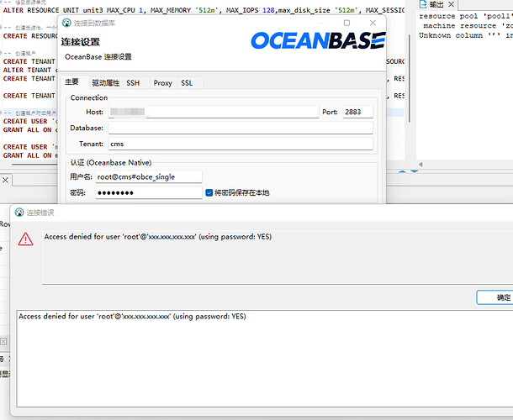Click the ALTER TENANT line in editor

[30, 70]
